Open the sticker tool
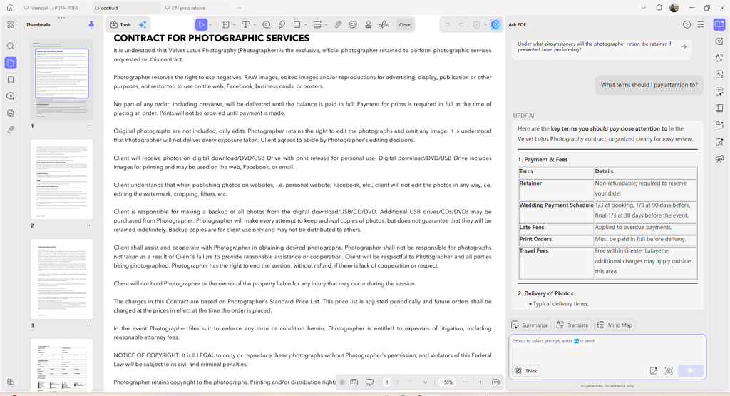Image resolution: width=730 pixels, height=396 pixels. (354, 25)
